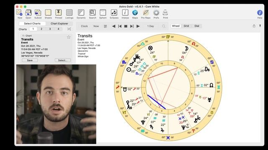
Task: Click the Mc midheaven label in wheel
Action: click(138, 56)
